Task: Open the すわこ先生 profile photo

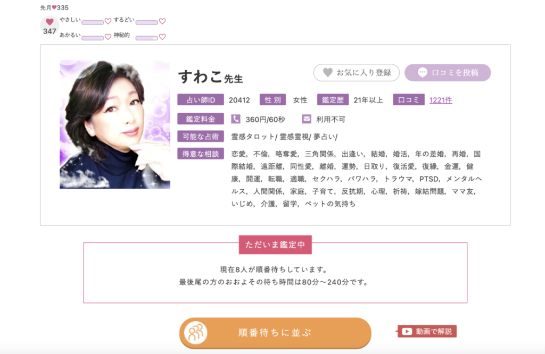Action: click(x=115, y=124)
